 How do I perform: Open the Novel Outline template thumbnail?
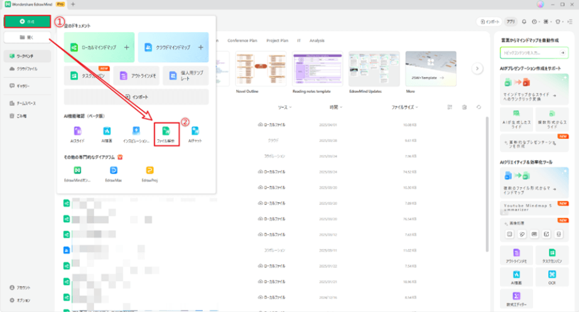pos(261,69)
